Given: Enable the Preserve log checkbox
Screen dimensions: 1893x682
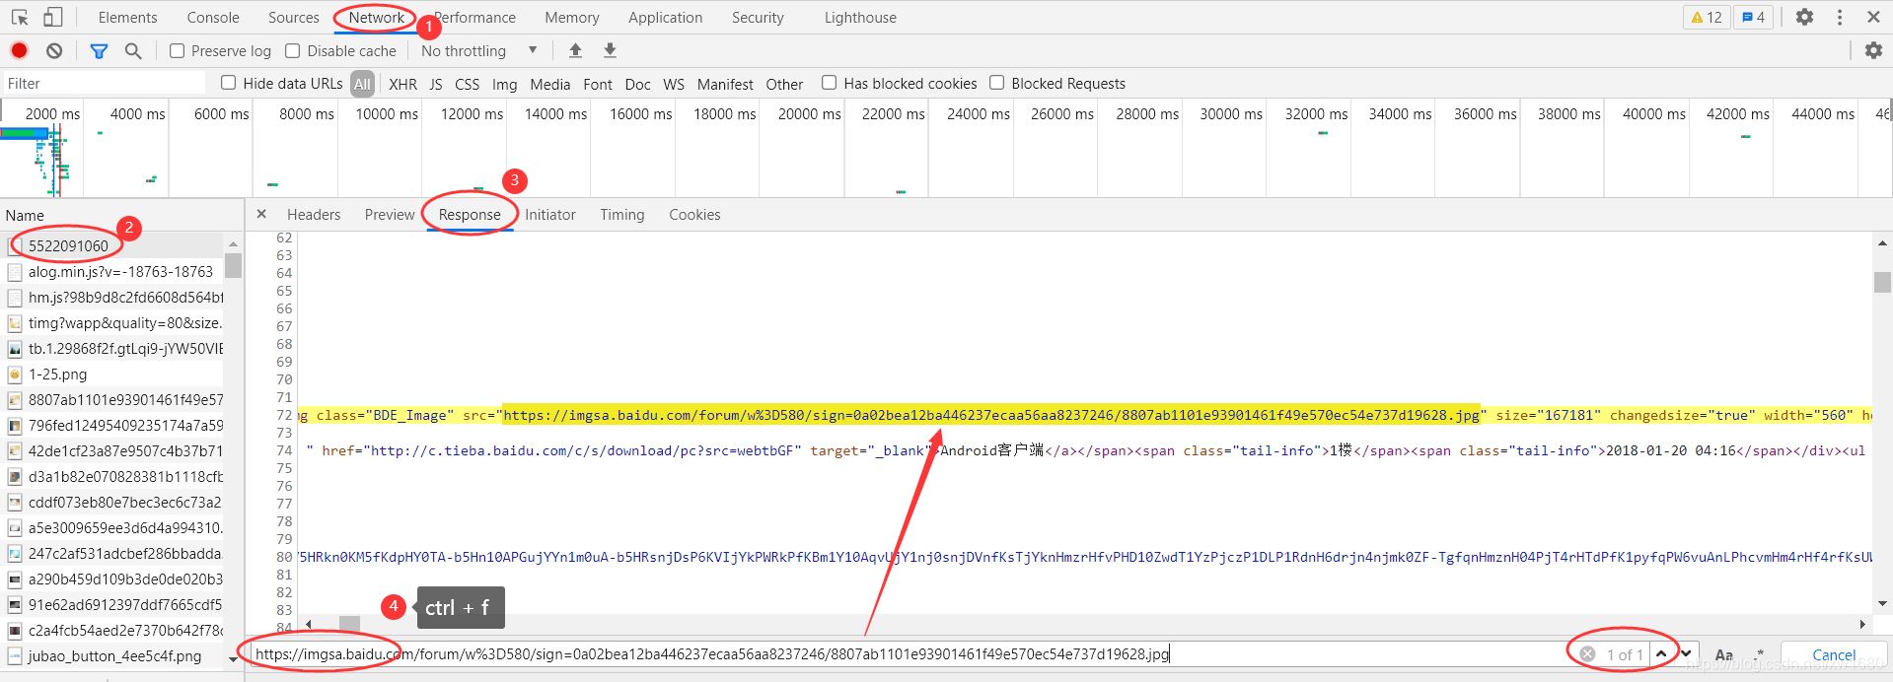Looking at the screenshot, I should 178,51.
